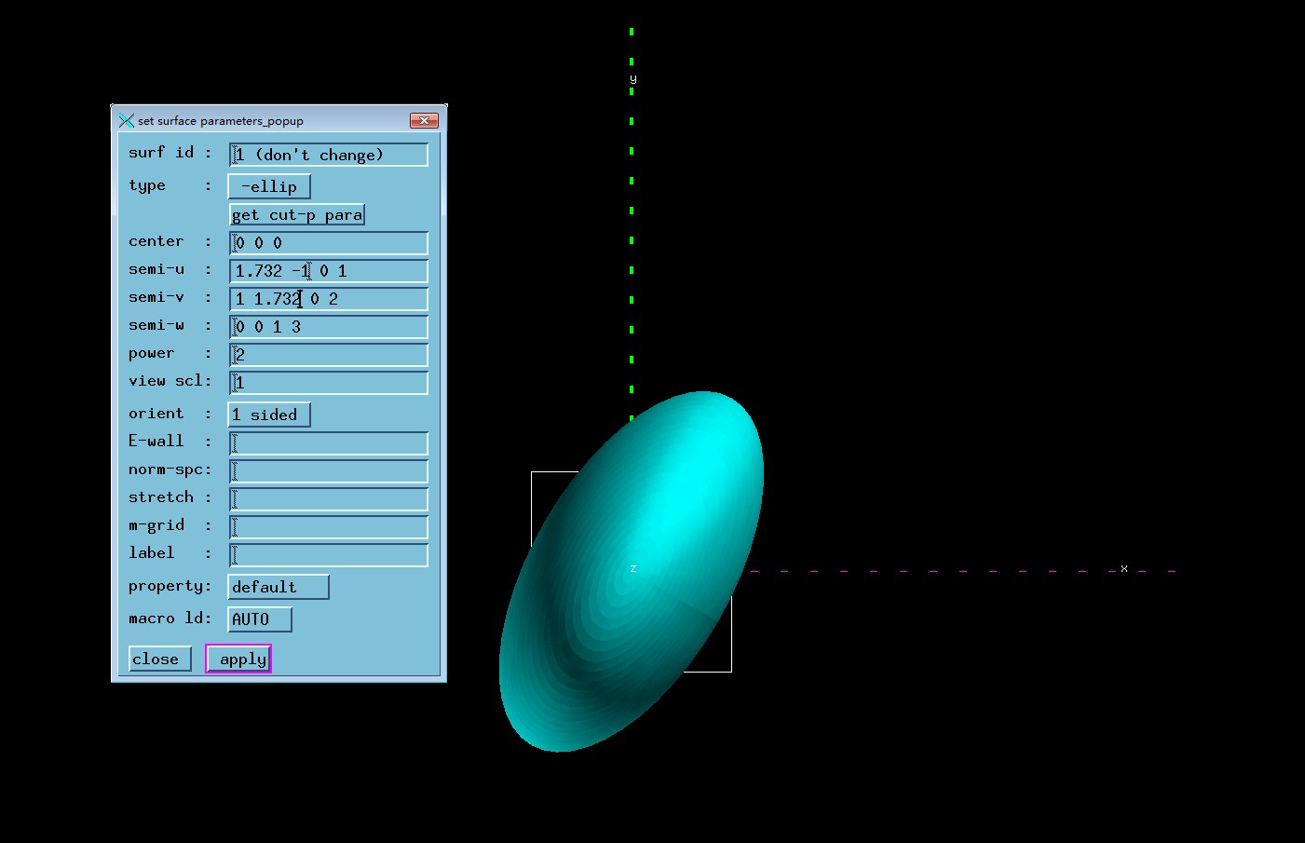Focus the semi-u vector field

329,271
